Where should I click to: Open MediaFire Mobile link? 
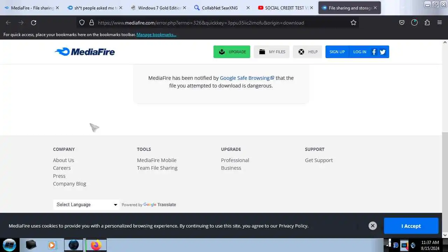click(156, 160)
